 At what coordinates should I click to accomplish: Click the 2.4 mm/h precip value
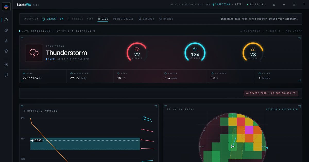tap(170, 78)
